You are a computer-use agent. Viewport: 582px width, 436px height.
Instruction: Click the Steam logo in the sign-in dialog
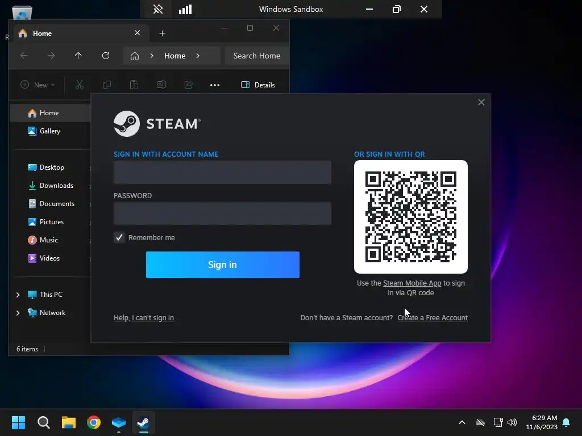coord(157,124)
